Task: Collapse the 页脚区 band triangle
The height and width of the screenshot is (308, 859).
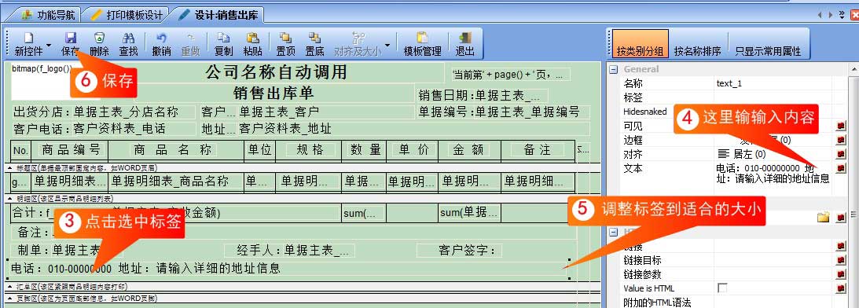Action: (x=9, y=299)
